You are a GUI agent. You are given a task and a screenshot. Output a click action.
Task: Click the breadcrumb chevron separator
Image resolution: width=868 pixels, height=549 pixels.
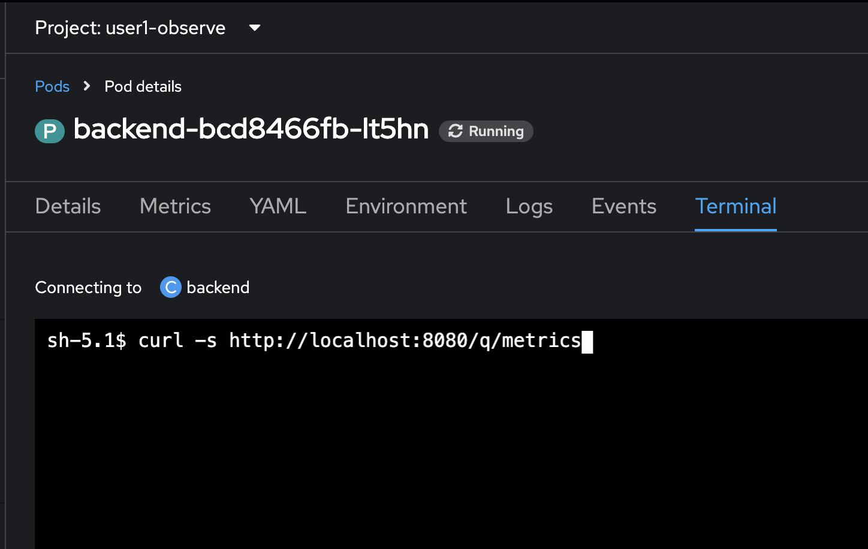[87, 86]
